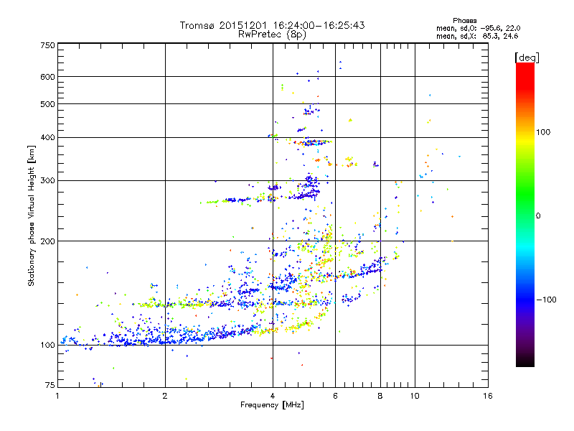
Task: Click the y-axis tick label "750"
Action: pos(48,45)
